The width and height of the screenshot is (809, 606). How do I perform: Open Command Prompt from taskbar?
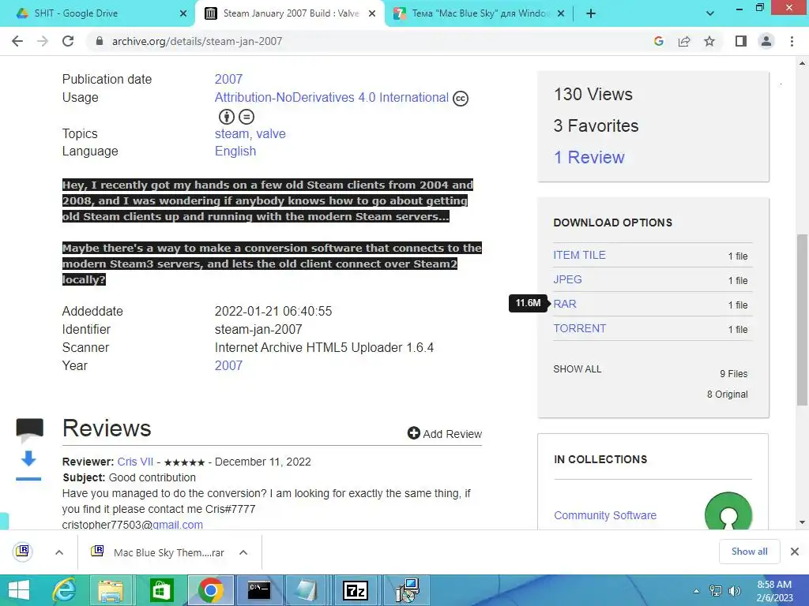pyautogui.click(x=259, y=590)
